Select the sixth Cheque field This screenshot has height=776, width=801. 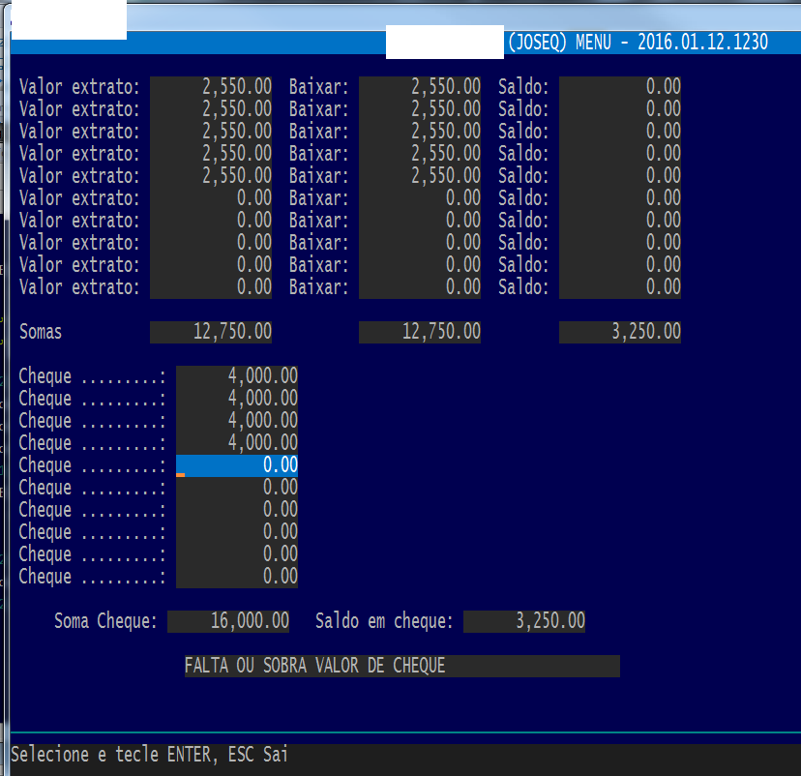[237, 488]
